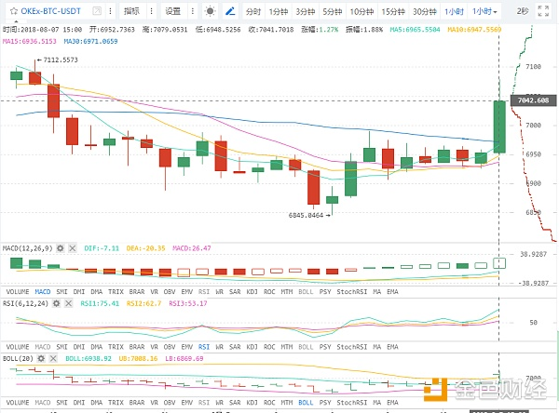The width and height of the screenshot is (559, 413).
Task: Click the large green latest candlestick
Action: pyautogui.click(x=499, y=127)
